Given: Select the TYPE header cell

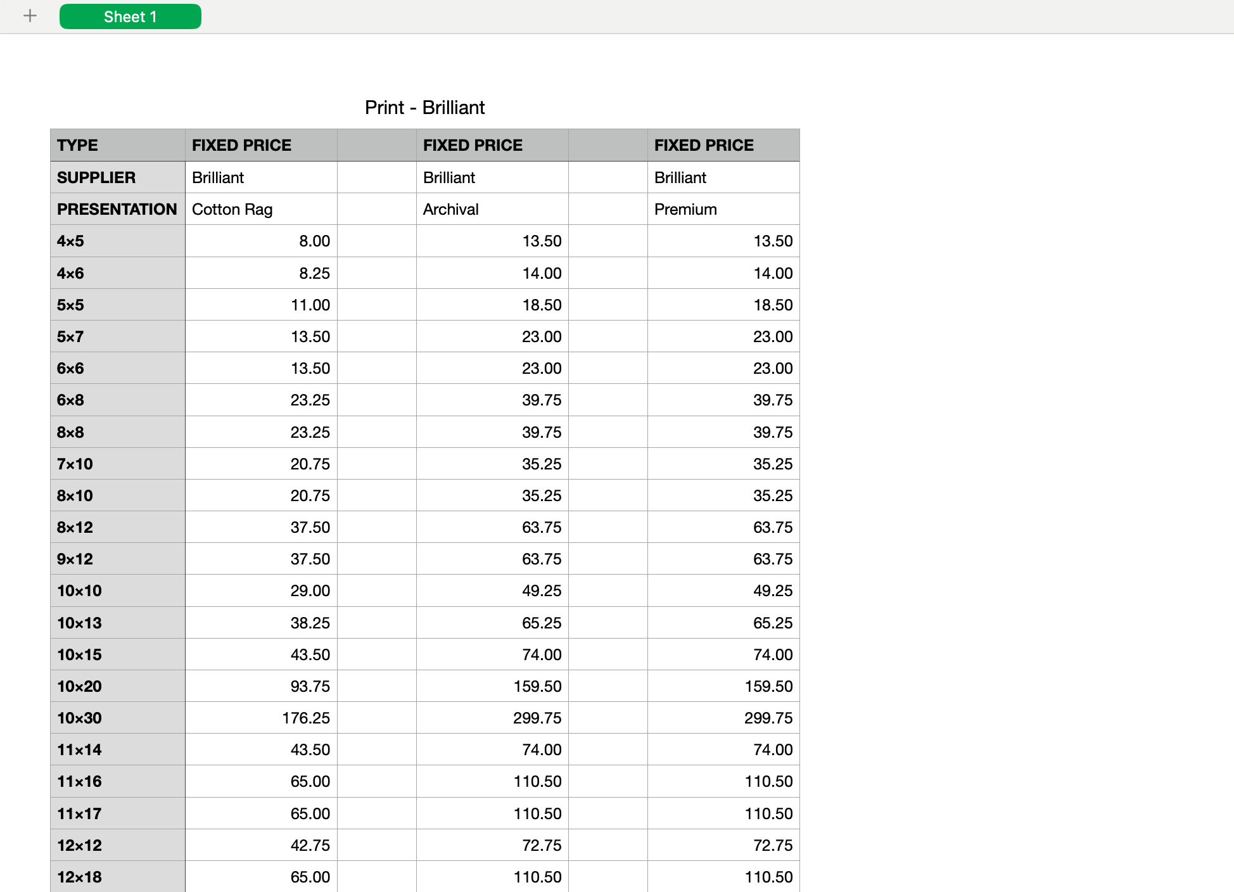Looking at the screenshot, I should pyautogui.click(x=117, y=145).
